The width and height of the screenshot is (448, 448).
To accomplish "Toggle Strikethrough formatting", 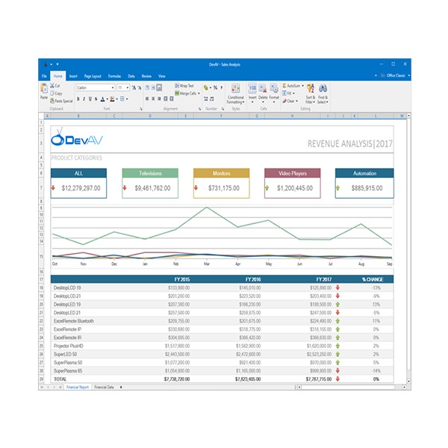I will point(96,99).
